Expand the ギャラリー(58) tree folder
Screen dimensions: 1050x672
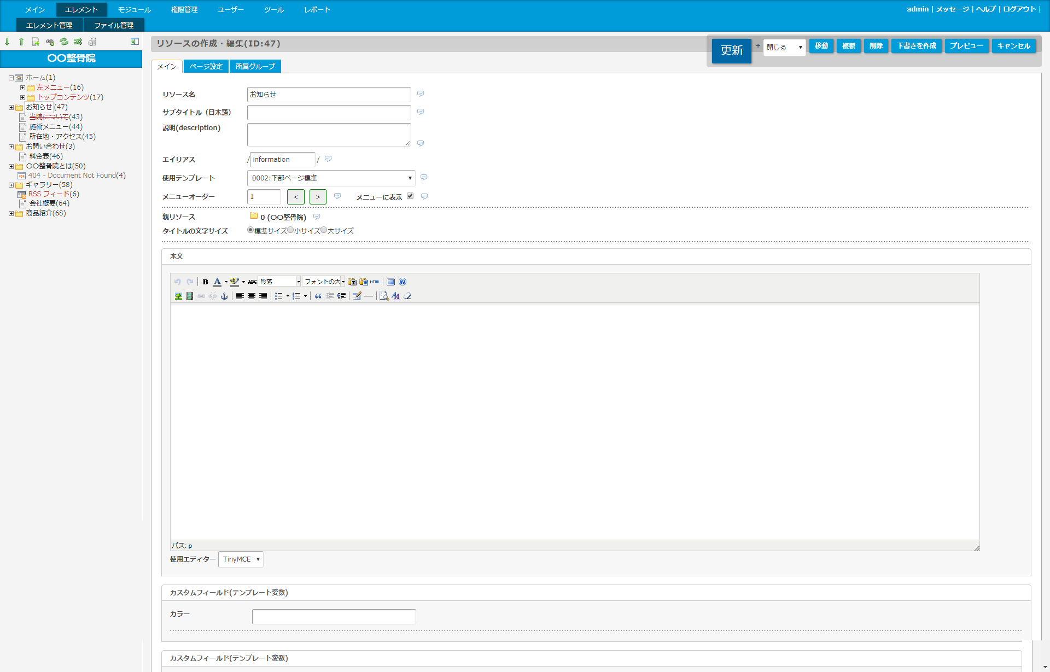(x=11, y=185)
